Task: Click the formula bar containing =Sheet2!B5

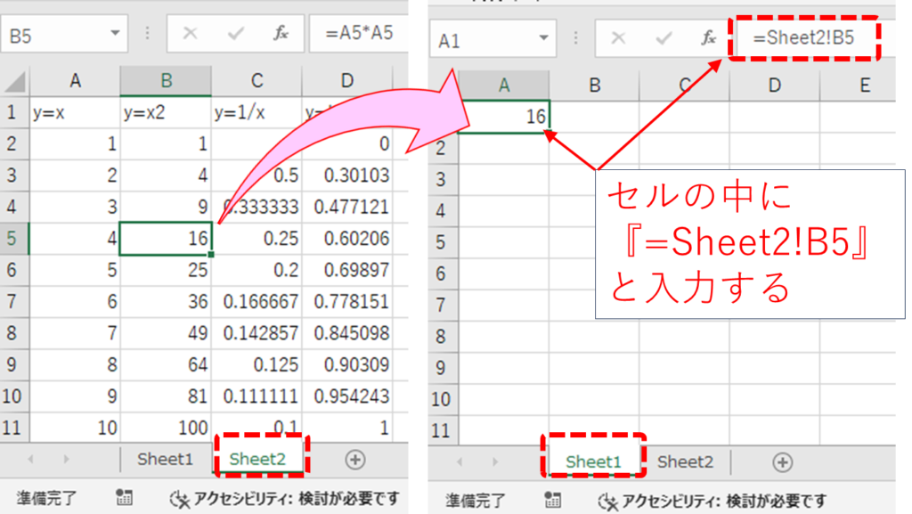Action: 805,38
